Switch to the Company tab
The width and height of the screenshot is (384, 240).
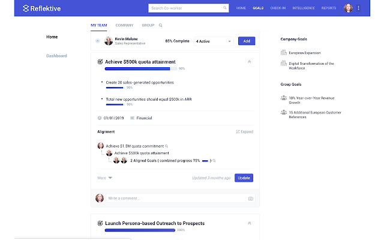[124, 26]
